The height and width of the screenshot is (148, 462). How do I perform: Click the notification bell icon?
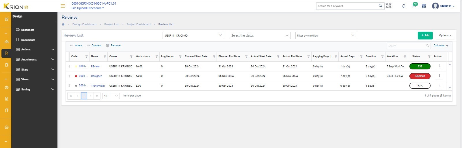tap(404, 6)
